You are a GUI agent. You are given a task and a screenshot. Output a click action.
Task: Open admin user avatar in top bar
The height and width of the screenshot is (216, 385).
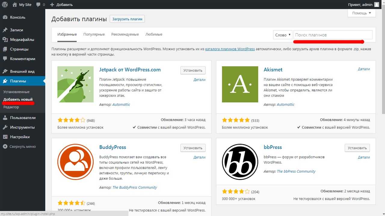[377, 4]
